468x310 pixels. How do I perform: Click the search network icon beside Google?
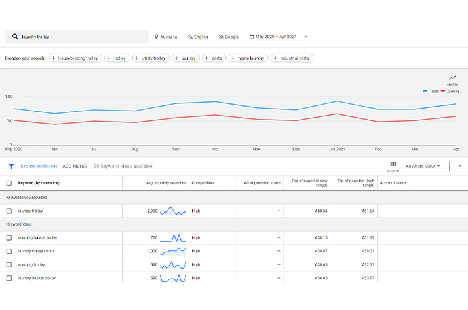point(221,37)
